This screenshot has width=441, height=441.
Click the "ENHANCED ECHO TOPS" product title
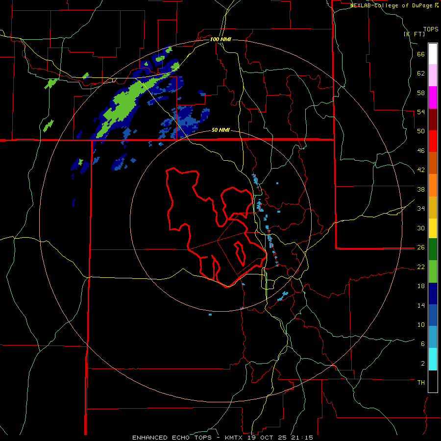[x=171, y=438]
